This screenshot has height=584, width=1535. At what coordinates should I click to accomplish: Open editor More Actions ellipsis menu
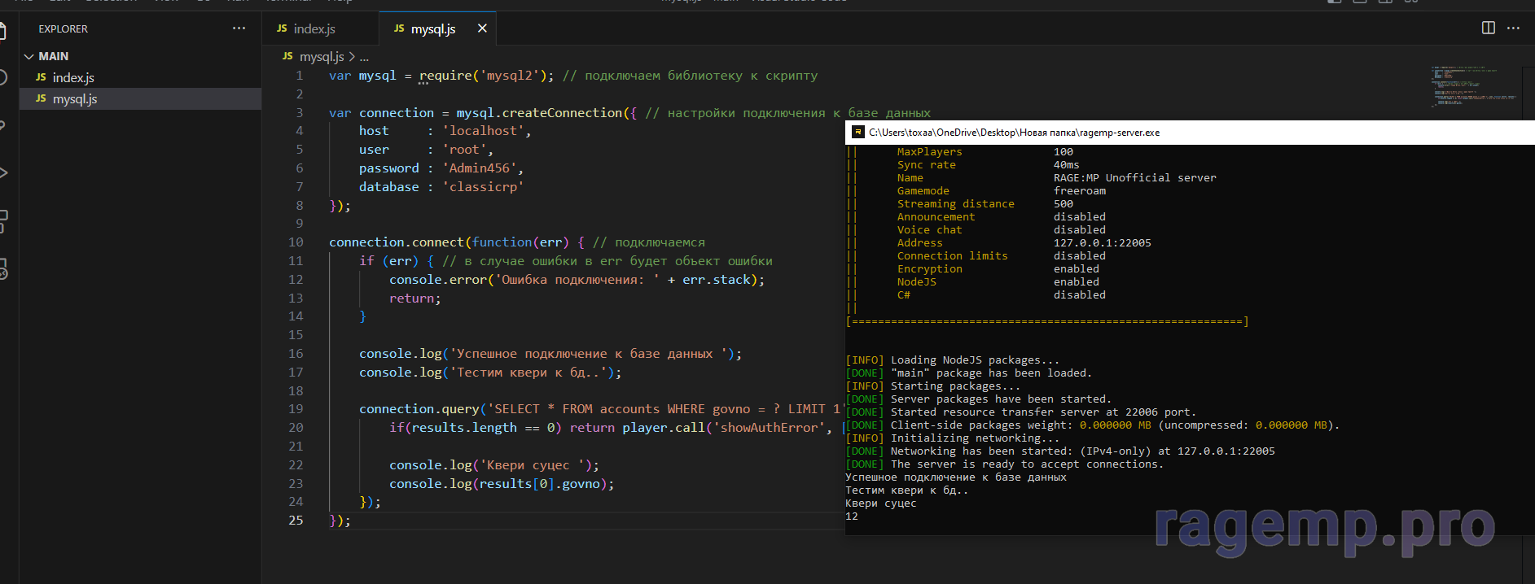pyautogui.click(x=1513, y=28)
